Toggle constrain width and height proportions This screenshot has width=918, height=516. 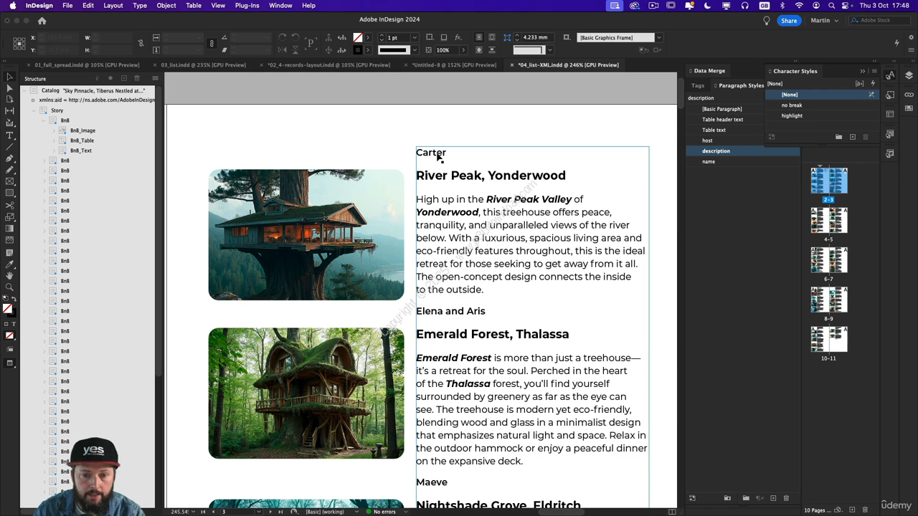[141, 44]
